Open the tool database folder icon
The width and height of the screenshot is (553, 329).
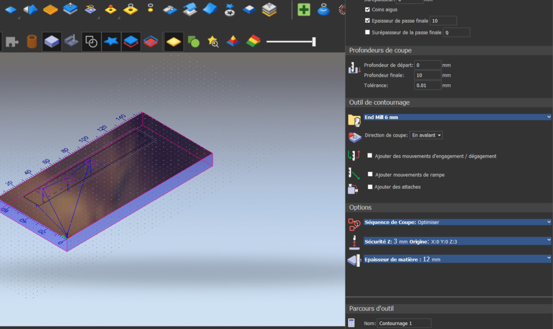coord(354,120)
